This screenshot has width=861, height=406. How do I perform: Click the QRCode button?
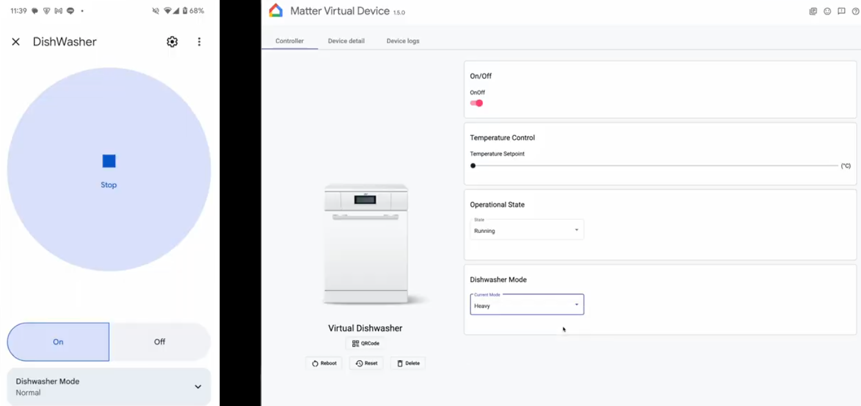pos(365,343)
